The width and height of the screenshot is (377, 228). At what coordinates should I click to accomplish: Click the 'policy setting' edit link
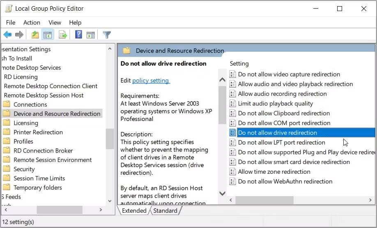point(150,80)
